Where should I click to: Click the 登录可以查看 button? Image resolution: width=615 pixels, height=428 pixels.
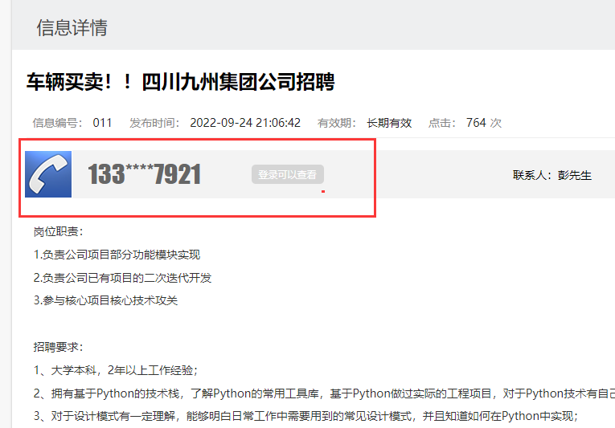(288, 174)
